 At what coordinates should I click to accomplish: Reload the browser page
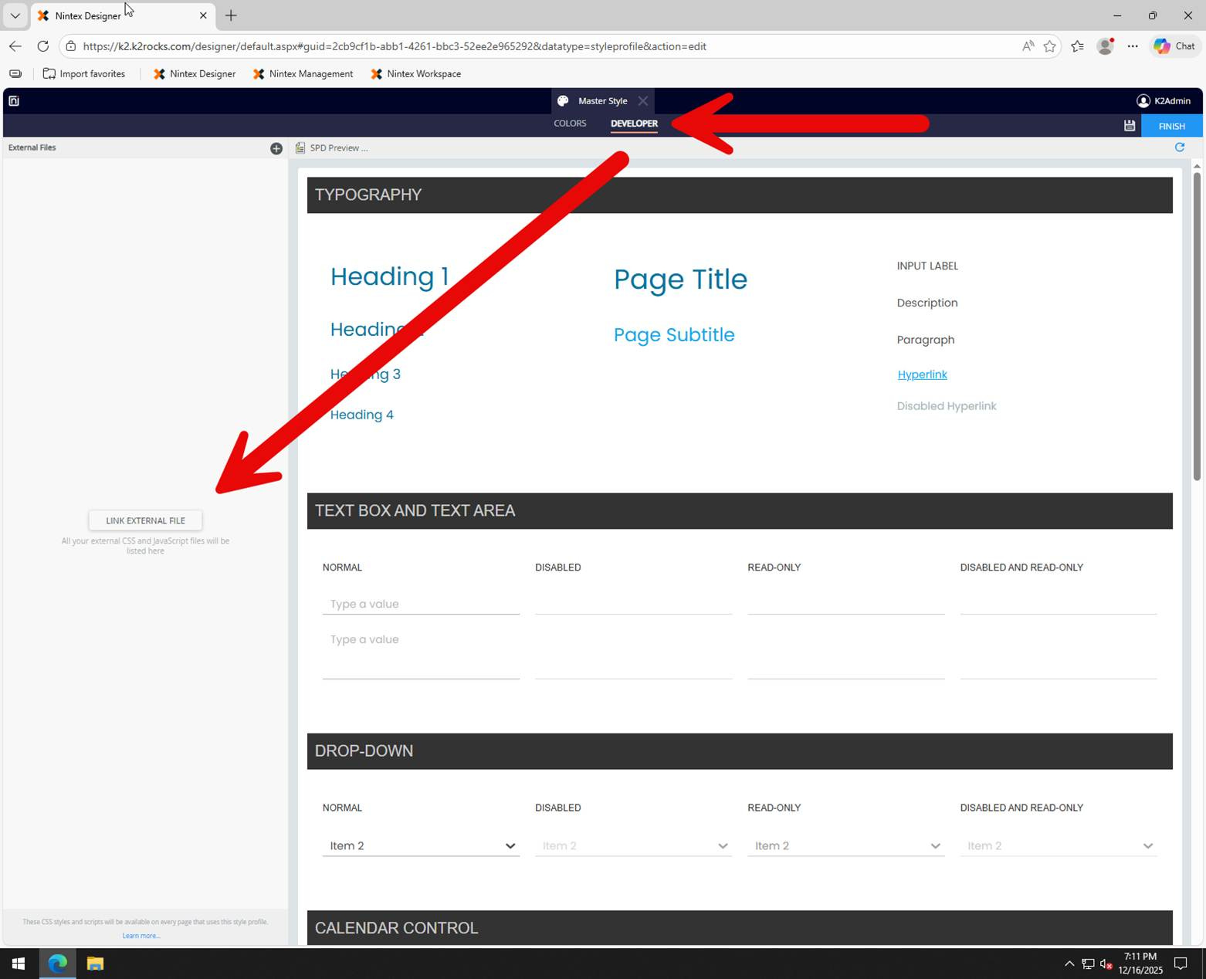43,46
